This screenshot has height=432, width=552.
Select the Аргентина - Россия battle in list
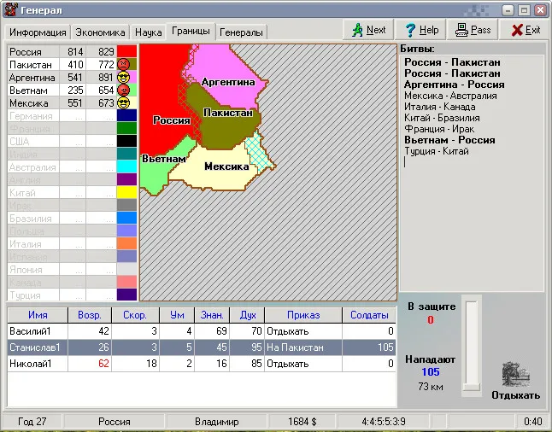454,85
